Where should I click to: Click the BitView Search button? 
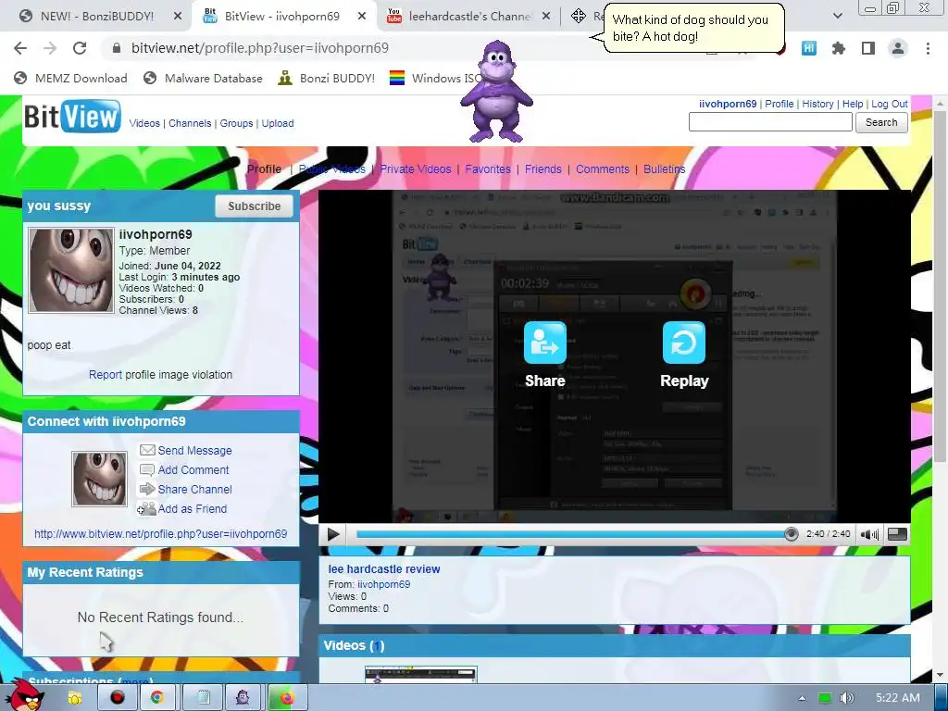click(881, 122)
